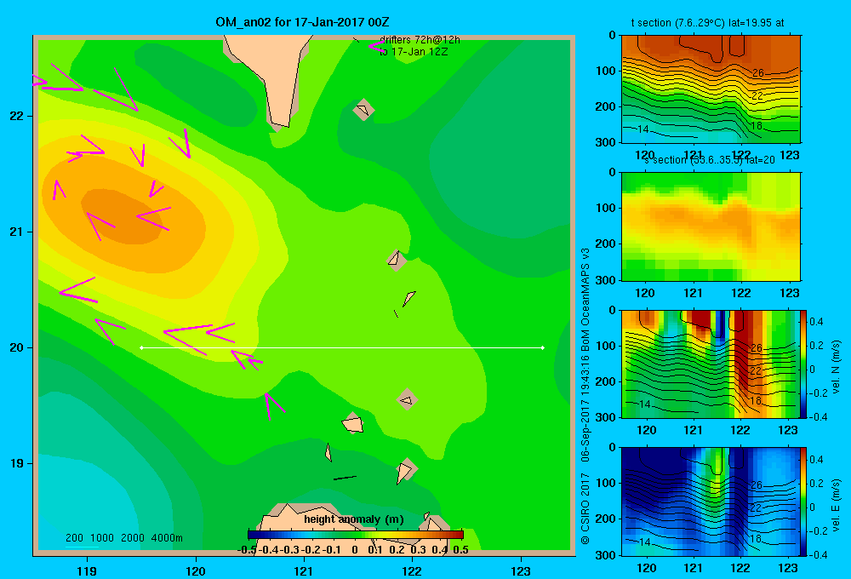The image size is (851, 579).
Task: Click the 120 longitude tick under the east velocity section
Action: 646,568
